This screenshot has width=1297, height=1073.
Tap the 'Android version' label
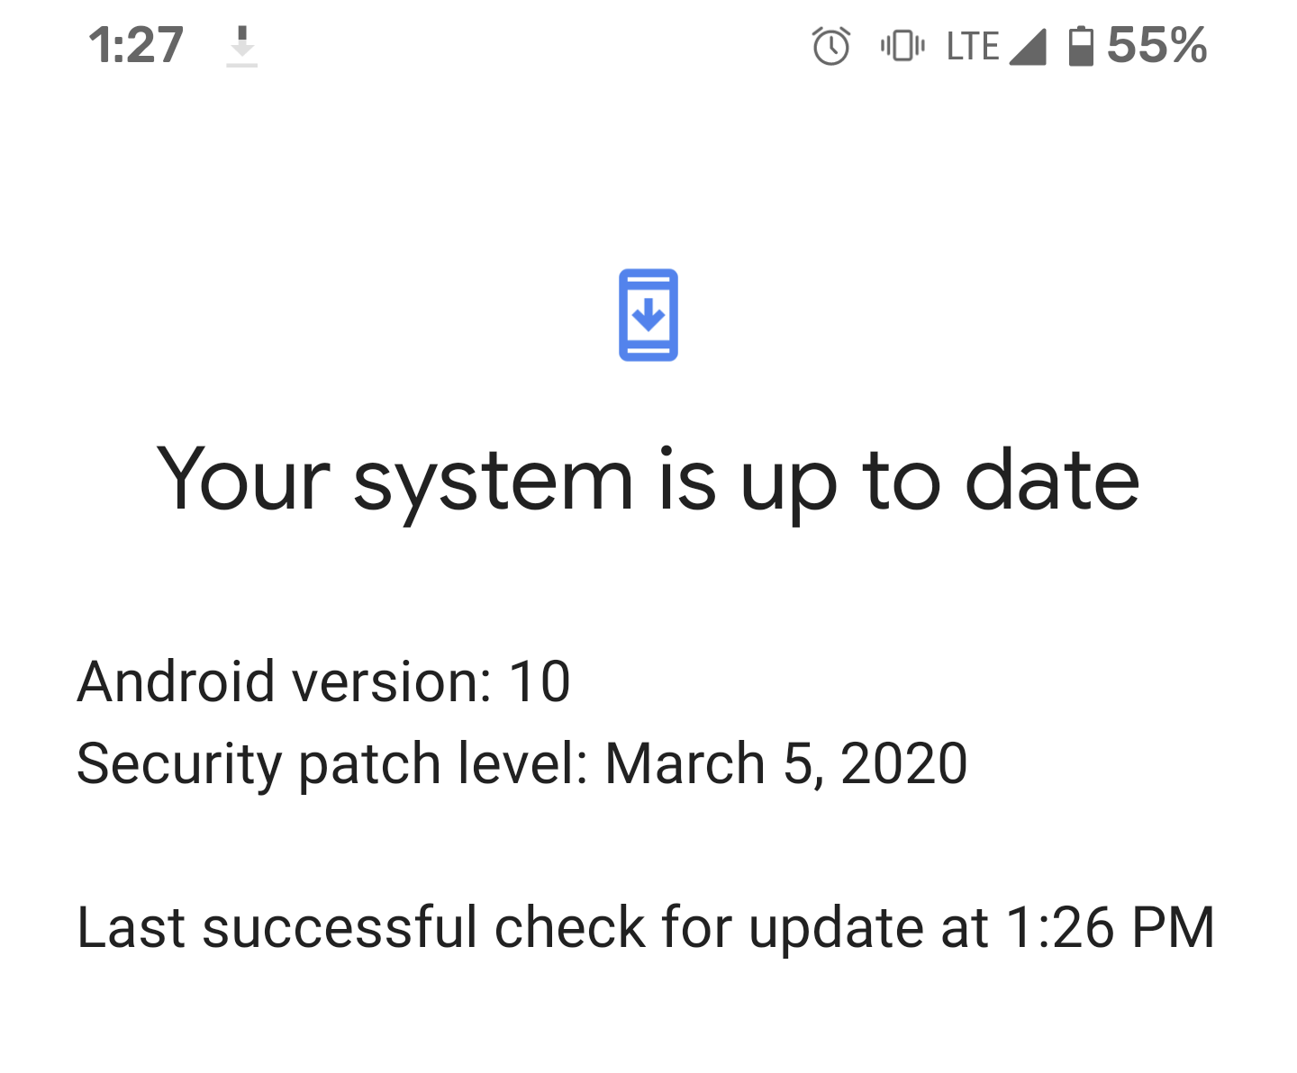coord(284,681)
